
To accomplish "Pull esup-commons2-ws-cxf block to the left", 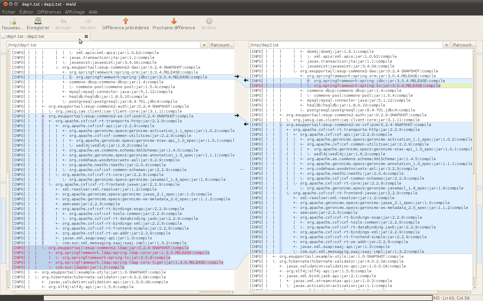I will 246,124.
